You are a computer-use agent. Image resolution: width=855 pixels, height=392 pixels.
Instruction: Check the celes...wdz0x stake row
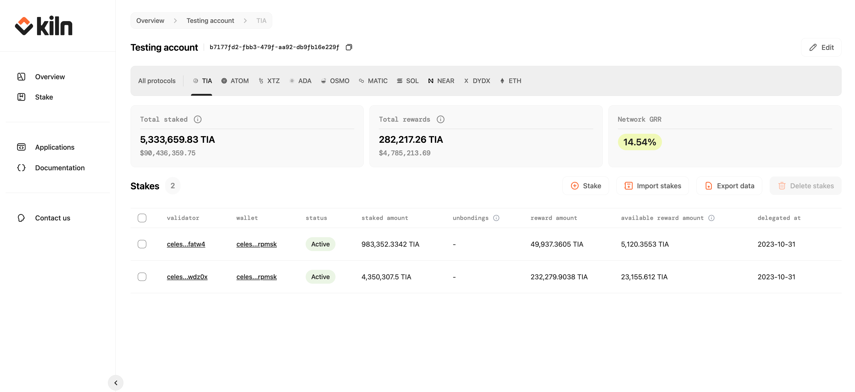pyautogui.click(x=142, y=277)
